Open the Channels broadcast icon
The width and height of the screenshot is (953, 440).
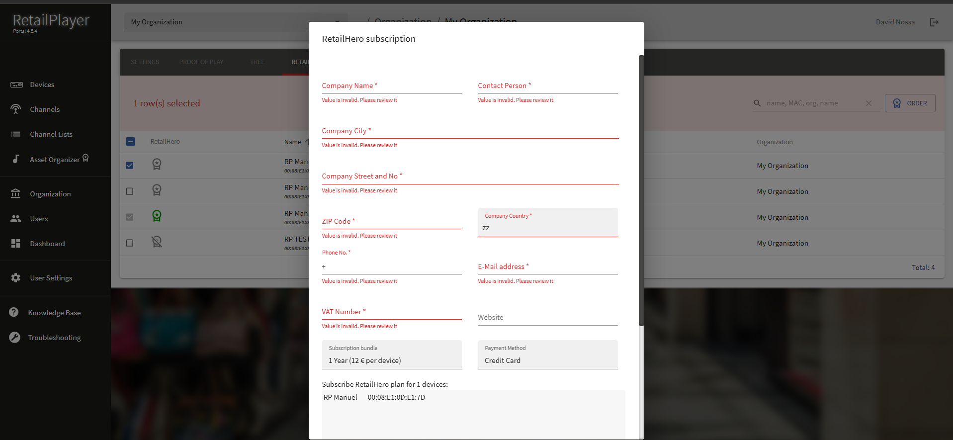click(x=16, y=109)
